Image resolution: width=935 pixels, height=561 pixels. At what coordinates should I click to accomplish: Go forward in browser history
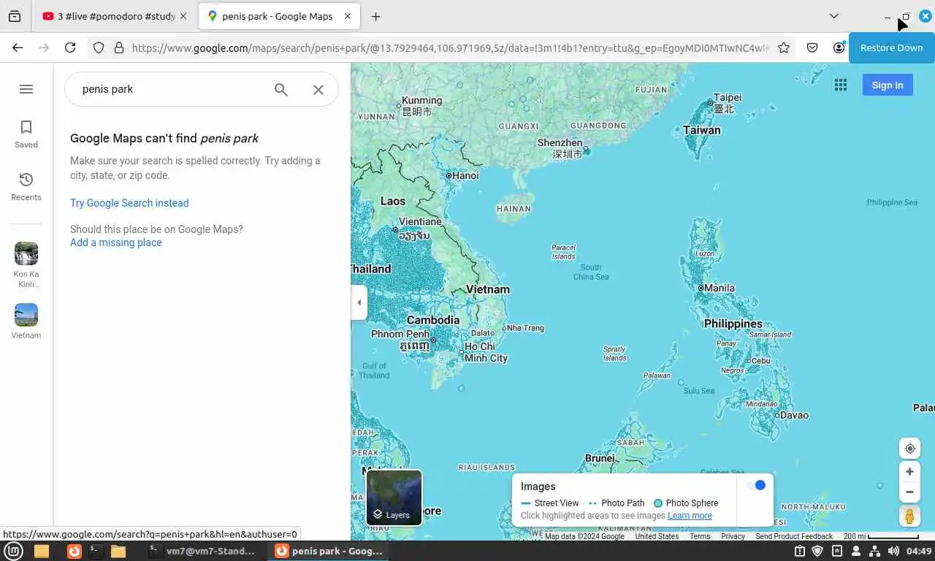[x=44, y=47]
